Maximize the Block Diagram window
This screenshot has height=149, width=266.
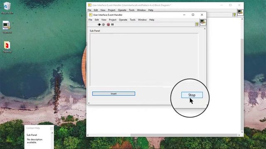[x=230, y=5]
